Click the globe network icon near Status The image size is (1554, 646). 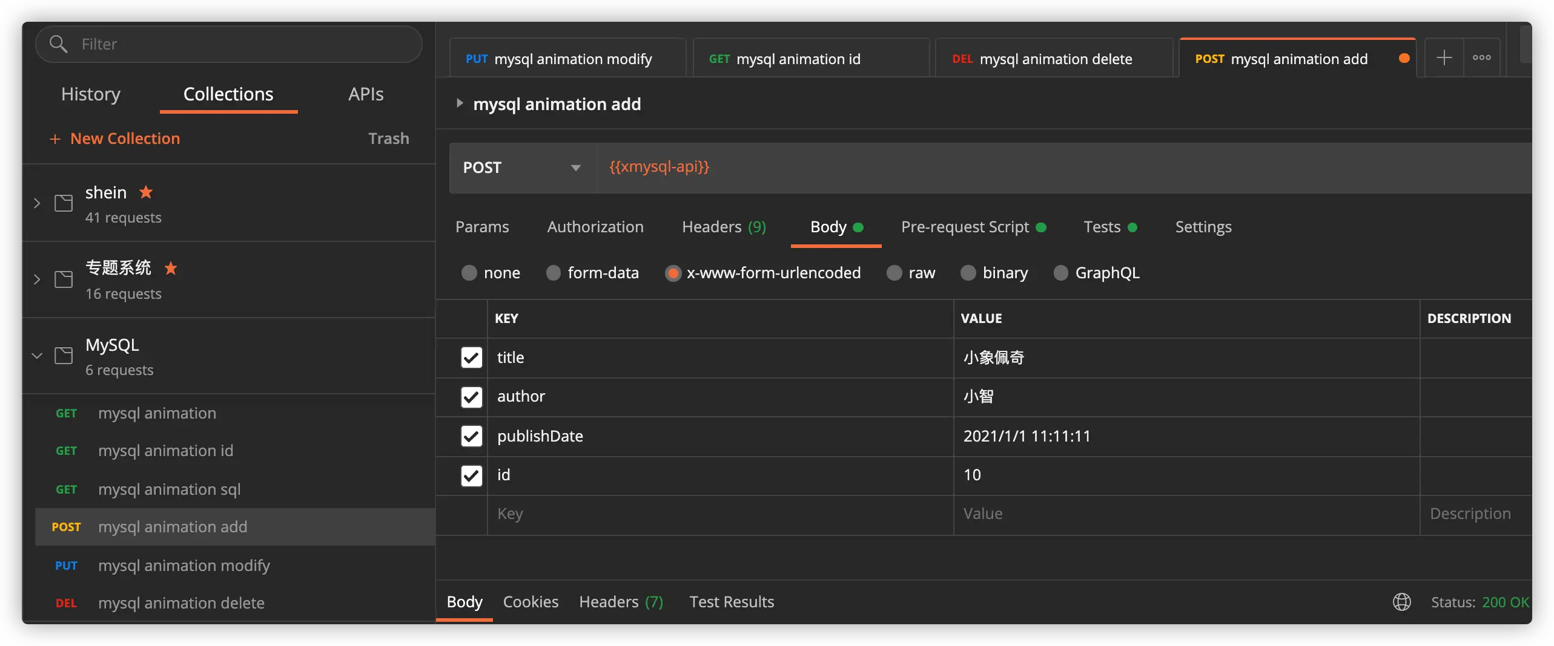(1401, 602)
